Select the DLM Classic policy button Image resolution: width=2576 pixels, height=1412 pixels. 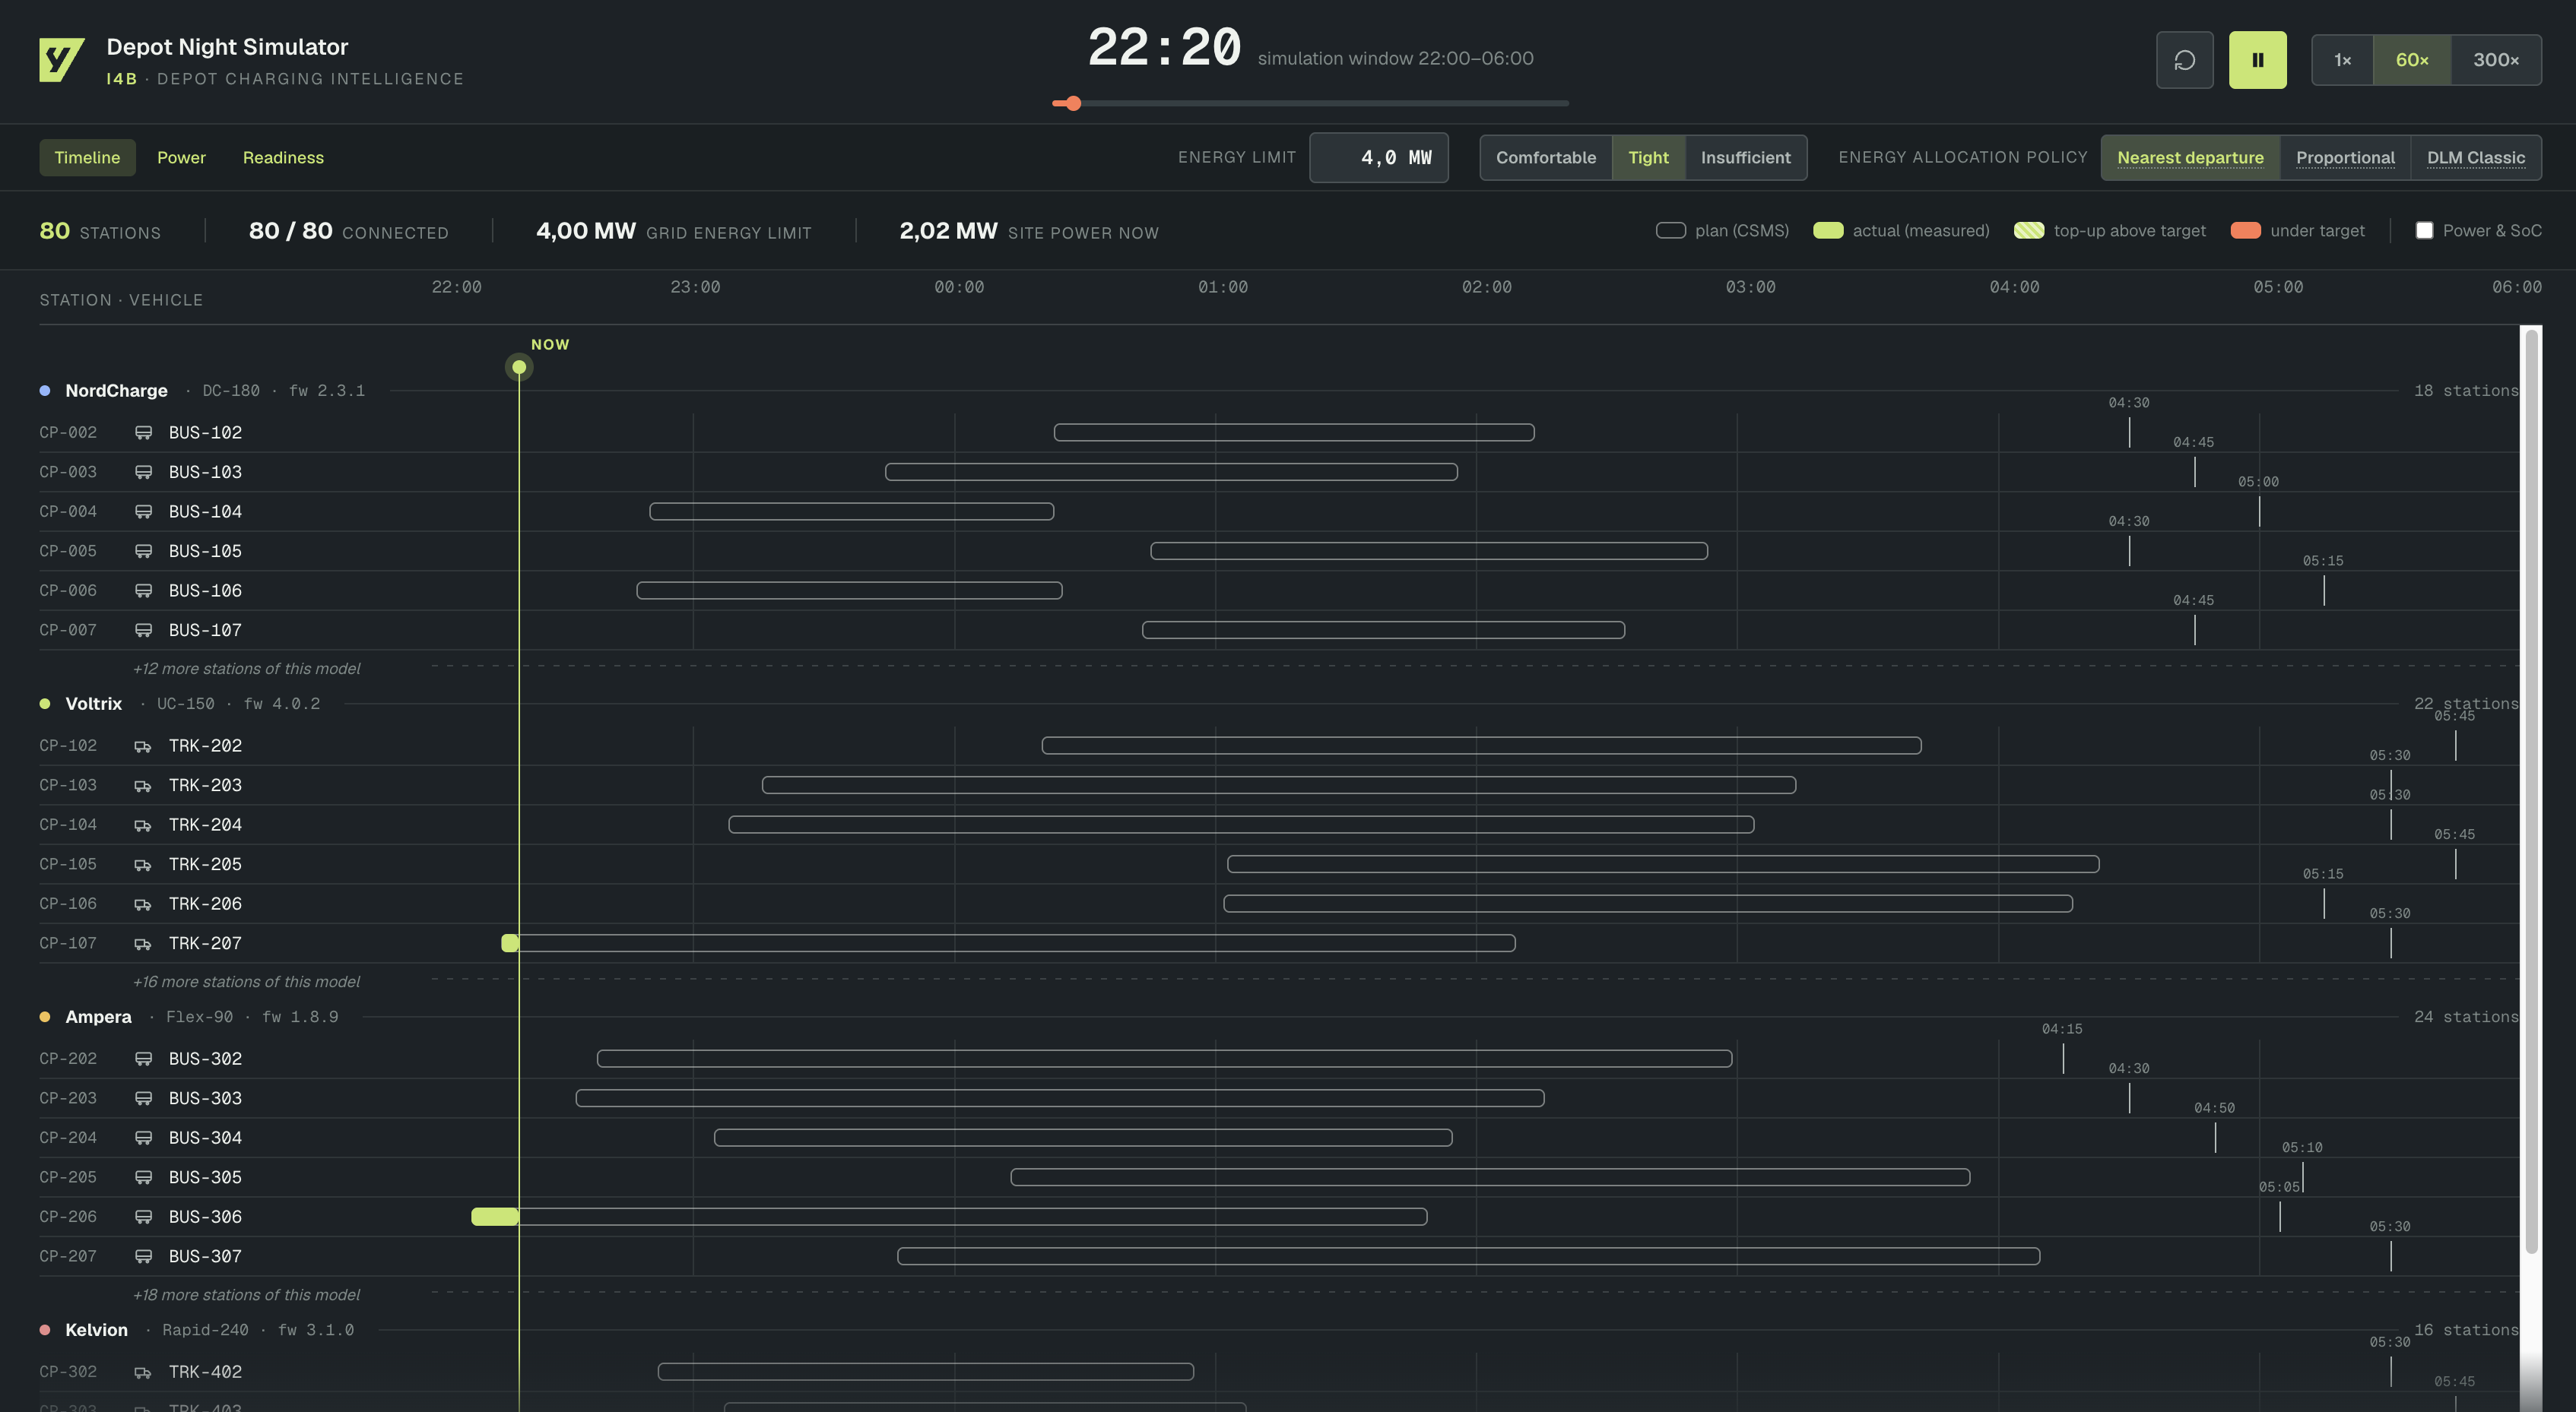pyautogui.click(x=2475, y=158)
